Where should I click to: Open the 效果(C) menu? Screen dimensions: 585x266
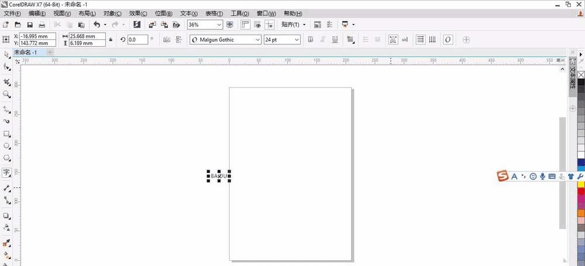click(x=138, y=13)
